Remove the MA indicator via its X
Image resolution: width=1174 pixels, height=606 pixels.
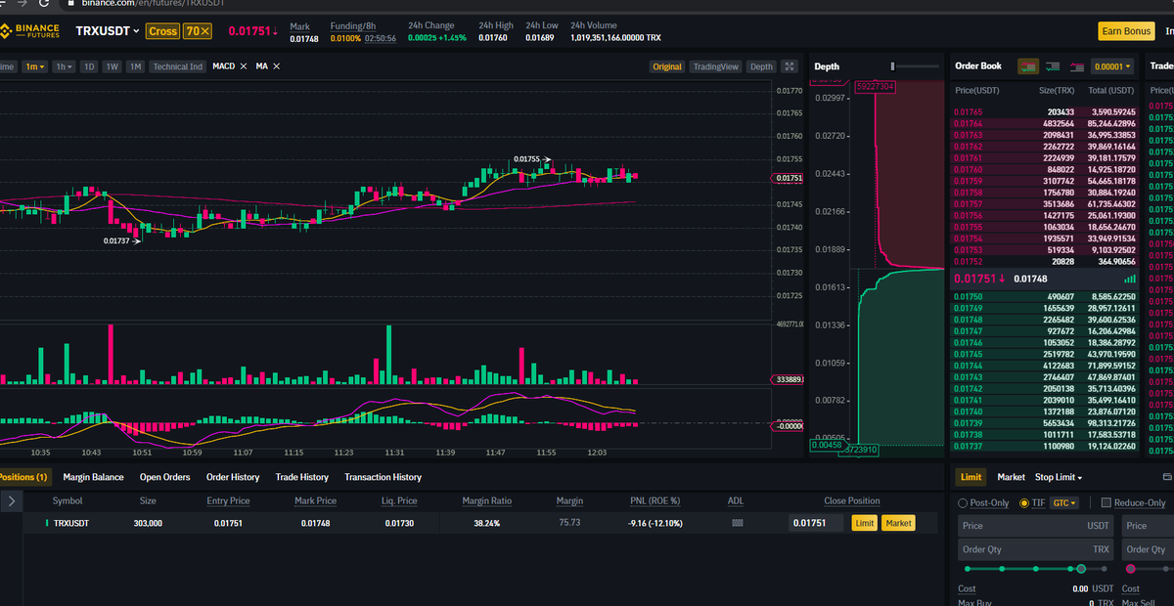click(276, 65)
